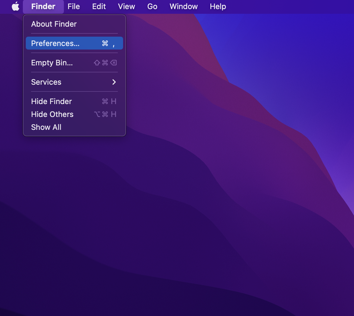The height and width of the screenshot is (316, 354).
Task: Choose Show All
Action: 74,127
